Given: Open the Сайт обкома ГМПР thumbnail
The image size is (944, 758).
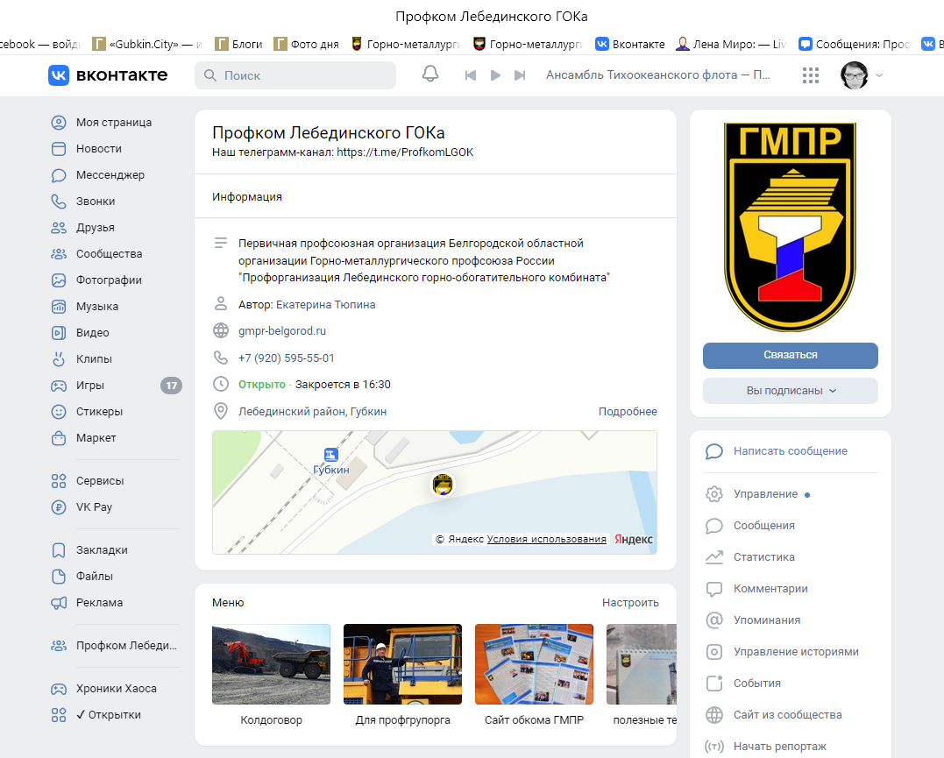Looking at the screenshot, I should (534, 664).
